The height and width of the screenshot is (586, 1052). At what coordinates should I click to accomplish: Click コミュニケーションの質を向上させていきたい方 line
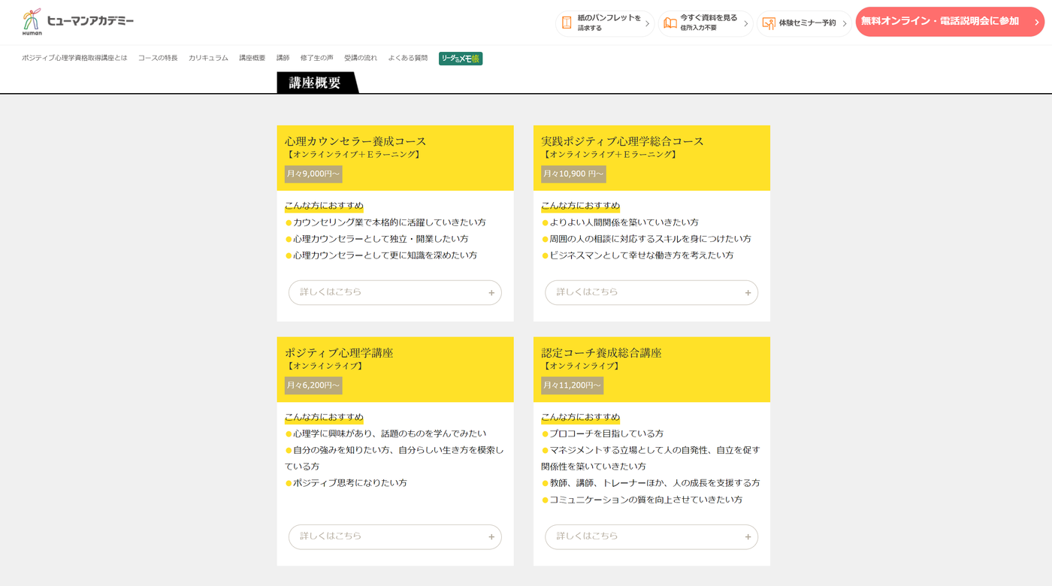point(642,500)
